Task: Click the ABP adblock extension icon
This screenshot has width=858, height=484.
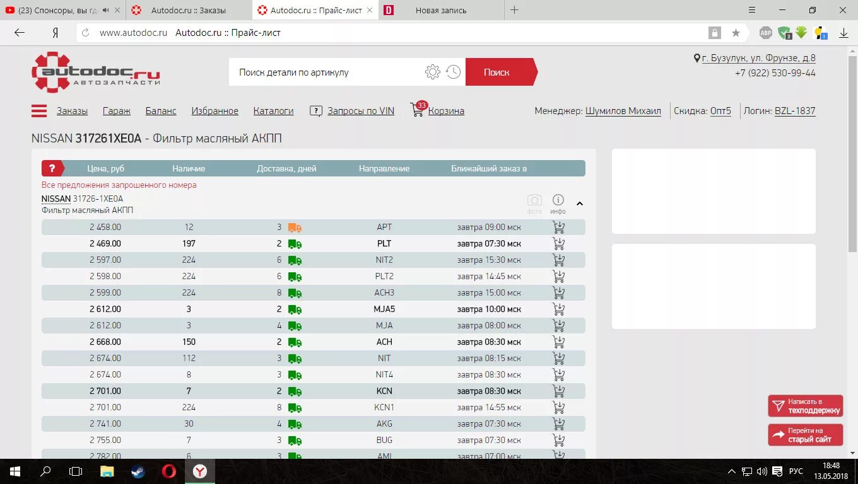Action: (x=765, y=33)
